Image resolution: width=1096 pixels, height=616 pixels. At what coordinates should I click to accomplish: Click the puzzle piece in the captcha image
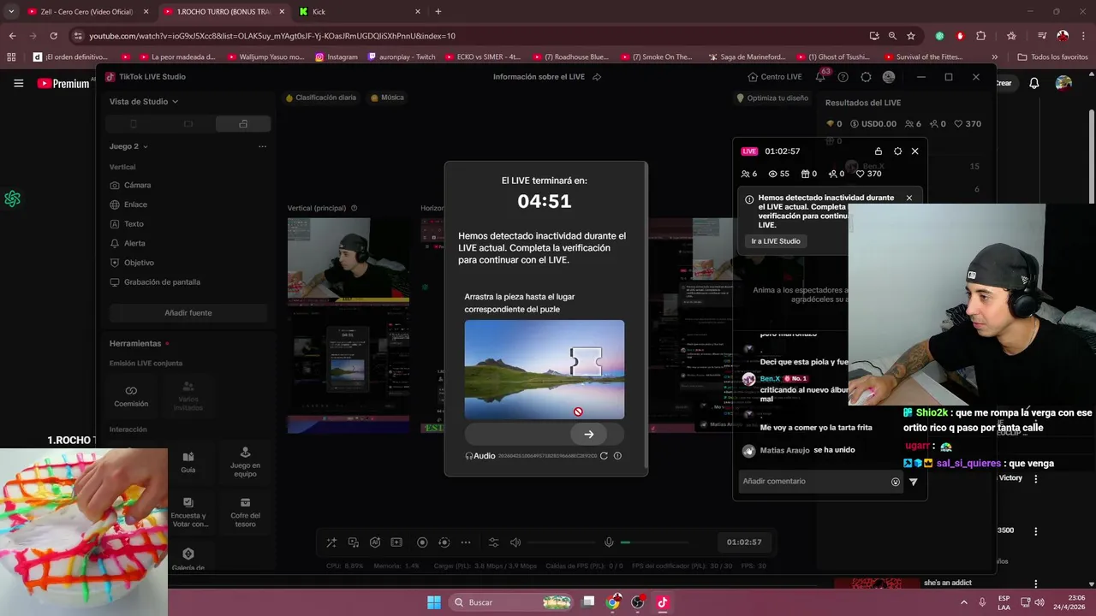(587, 362)
